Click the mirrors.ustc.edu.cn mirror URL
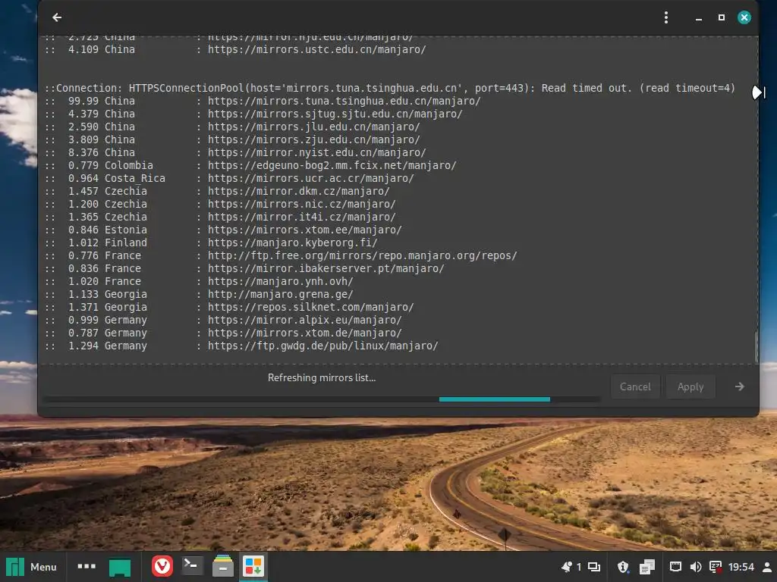 (316, 49)
